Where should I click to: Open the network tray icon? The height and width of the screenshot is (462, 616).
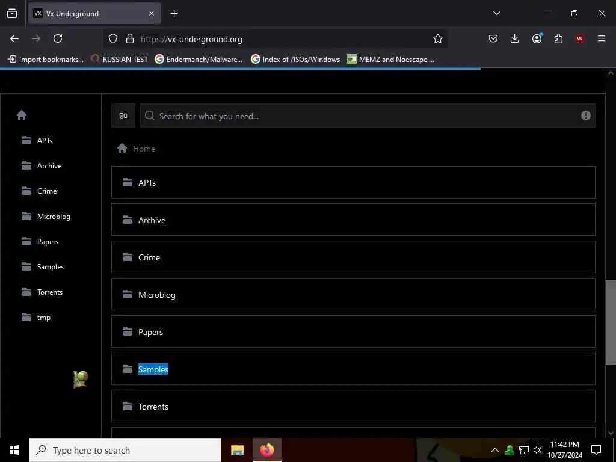click(x=524, y=450)
